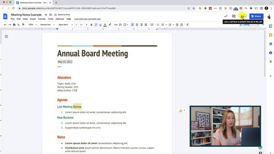Image resolution: width=274 pixels, height=154 pixels.
Task: Run spelling and grammar check icon
Action: tap(19, 25)
